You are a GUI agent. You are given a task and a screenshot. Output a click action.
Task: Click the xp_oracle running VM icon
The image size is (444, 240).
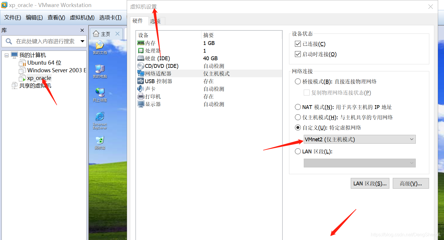click(x=23, y=78)
